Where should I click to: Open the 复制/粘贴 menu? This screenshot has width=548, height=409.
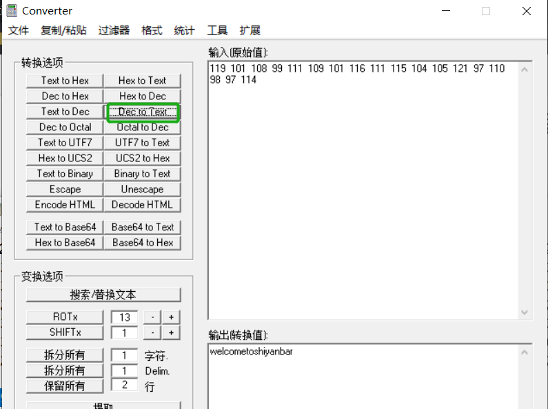[63, 30]
